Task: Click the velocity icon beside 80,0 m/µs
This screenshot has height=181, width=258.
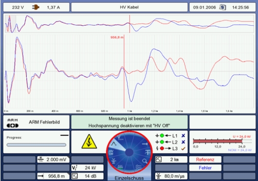Action: (159, 176)
